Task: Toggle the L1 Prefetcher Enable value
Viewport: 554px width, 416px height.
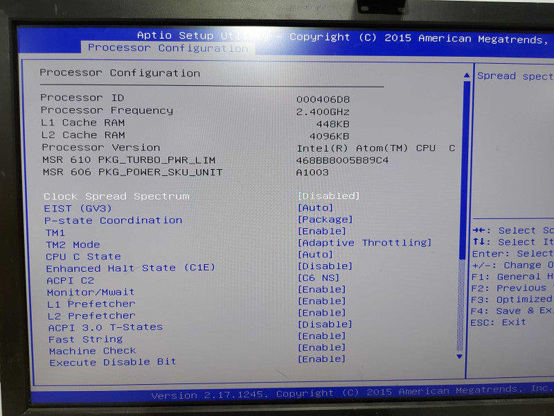Action: coord(322,301)
